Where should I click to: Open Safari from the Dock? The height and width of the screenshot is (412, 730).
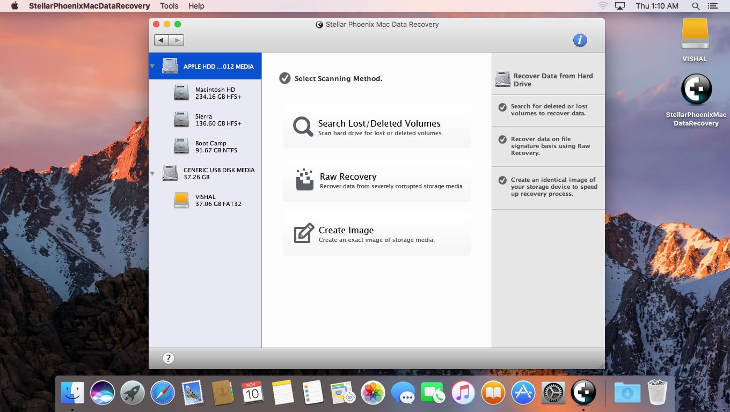click(162, 393)
